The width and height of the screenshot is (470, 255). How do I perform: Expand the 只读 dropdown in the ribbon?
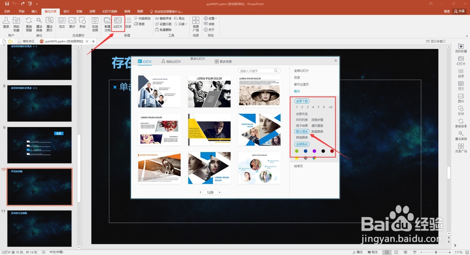coord(180,24)
